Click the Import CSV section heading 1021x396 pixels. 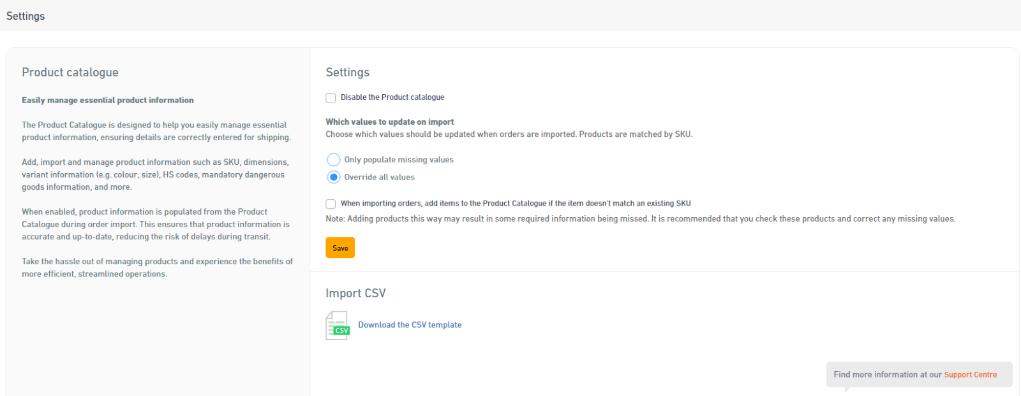tap(355, 293)
